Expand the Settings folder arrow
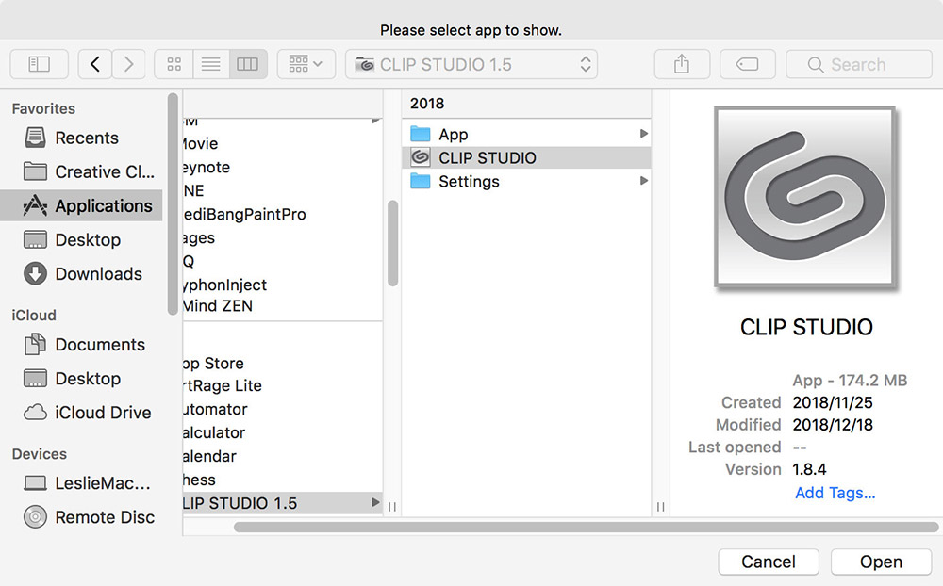The height and width of the screenshot is (586, 943). (x=643, y=180)
